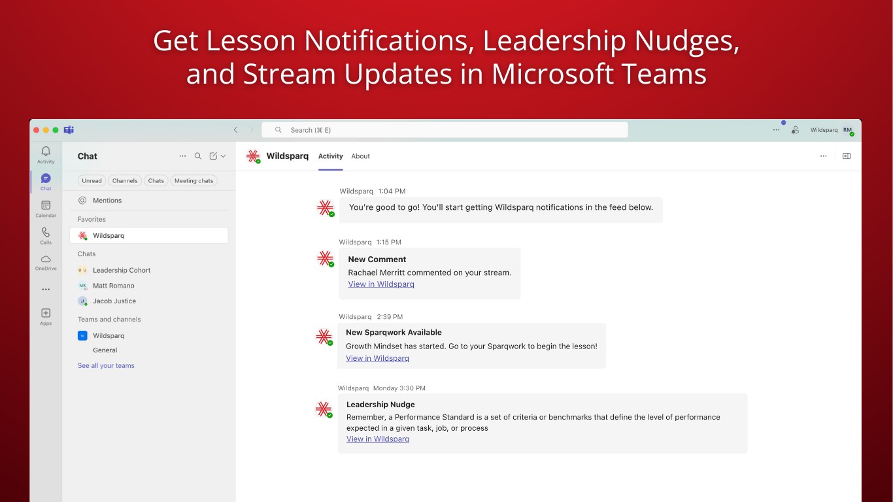
Task: Click View in Wildsparq link under New Comment
Action: coord(381,284)
